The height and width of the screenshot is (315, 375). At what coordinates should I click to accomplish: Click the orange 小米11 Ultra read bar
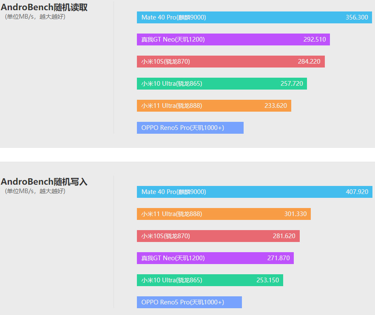214,106
